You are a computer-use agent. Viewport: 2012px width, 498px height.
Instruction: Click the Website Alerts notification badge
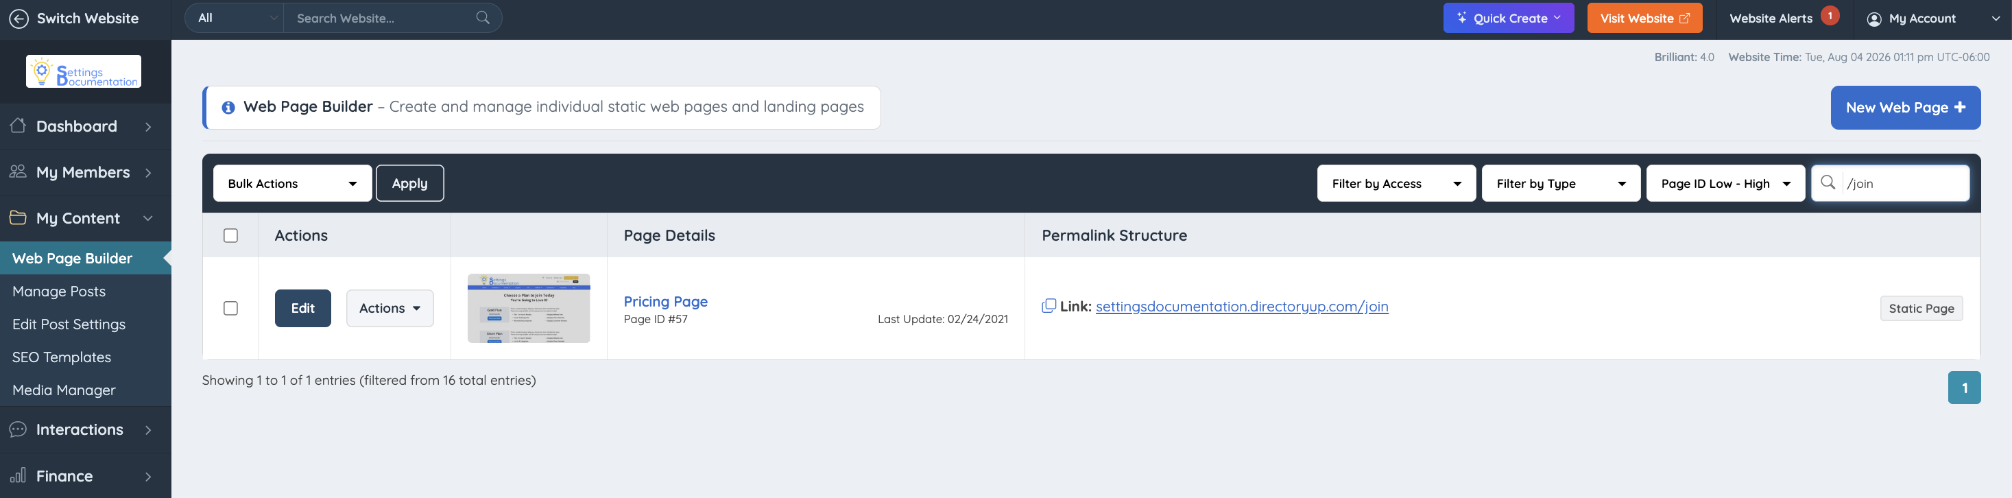(1830, 16)
